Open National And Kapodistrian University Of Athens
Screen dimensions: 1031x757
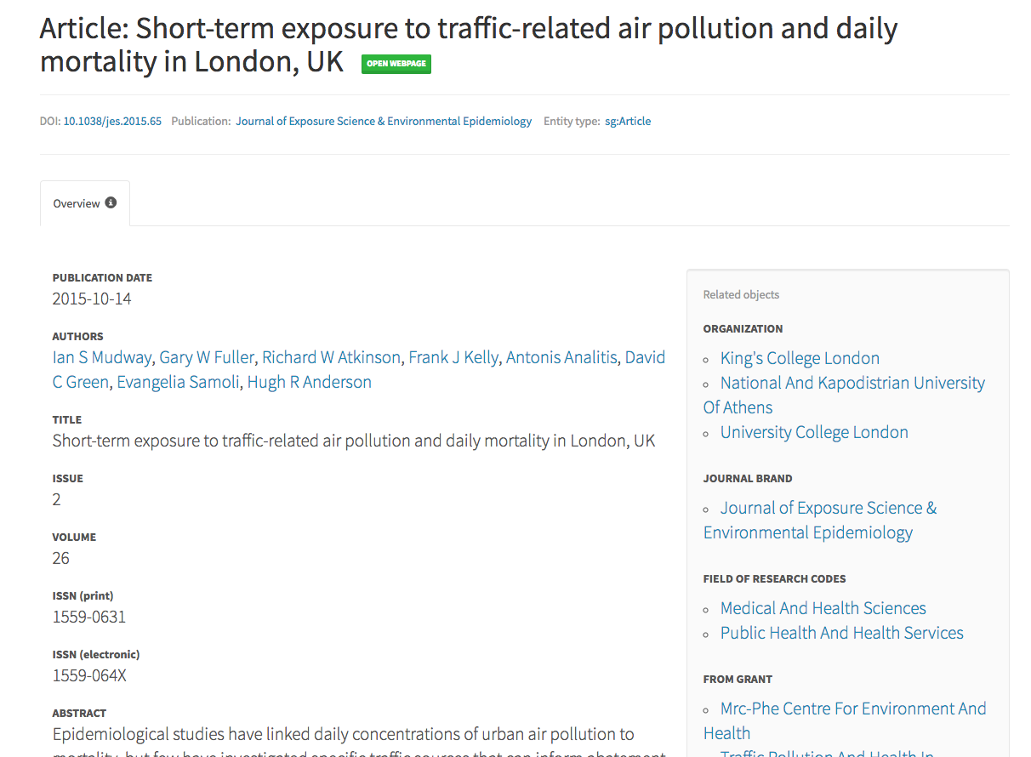(852, 383)
